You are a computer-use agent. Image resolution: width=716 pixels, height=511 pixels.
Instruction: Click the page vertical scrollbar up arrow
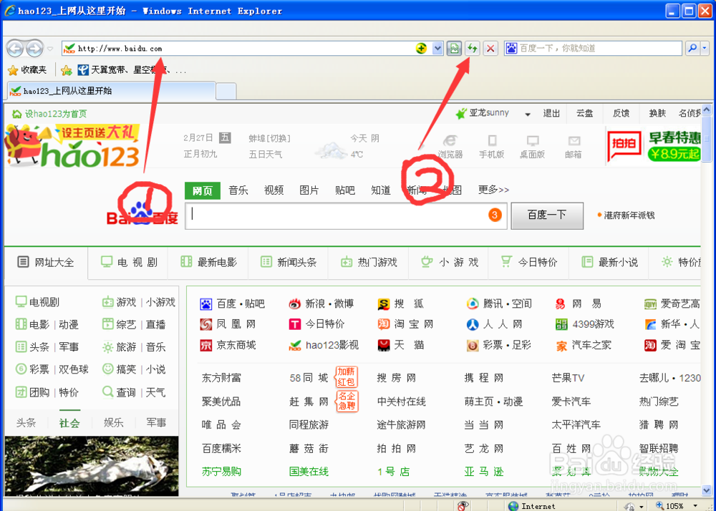(x=707, y=109)
